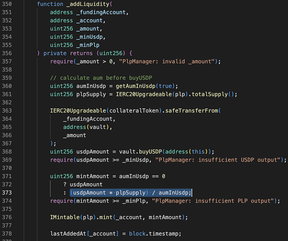This screenshot has height=241, width=288.
Task: Click line number 357 in gutter
Action: pyautogui.click(x=7, y=62)
